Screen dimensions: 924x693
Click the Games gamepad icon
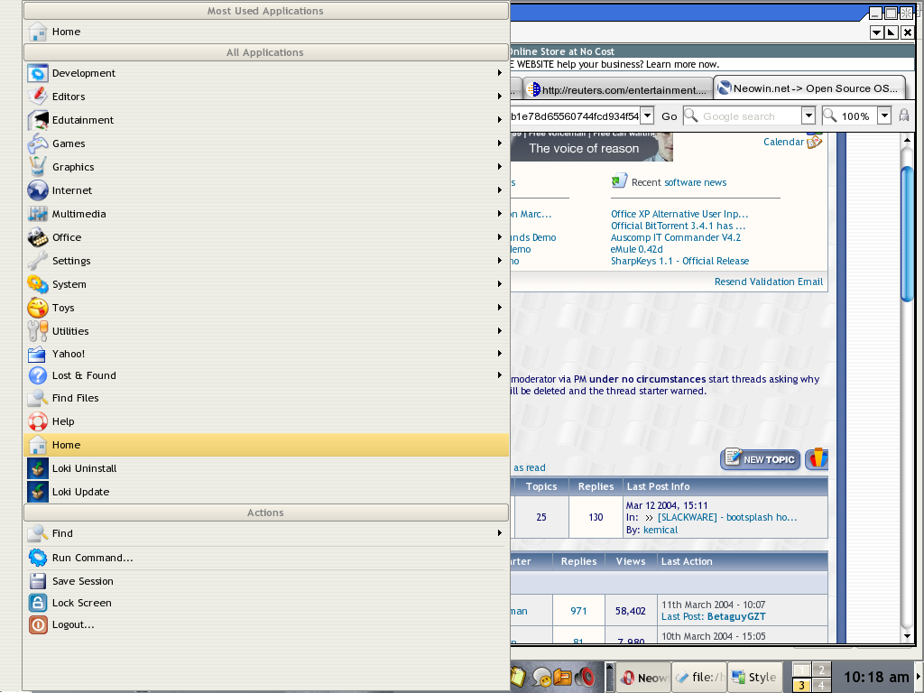(38, 143)
